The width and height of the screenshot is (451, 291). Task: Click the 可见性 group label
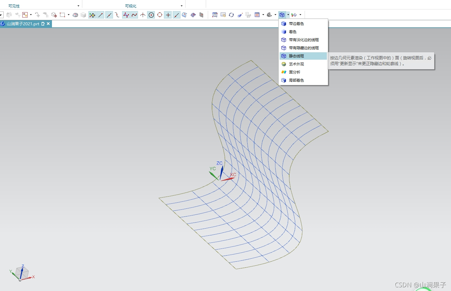[14, 6]
